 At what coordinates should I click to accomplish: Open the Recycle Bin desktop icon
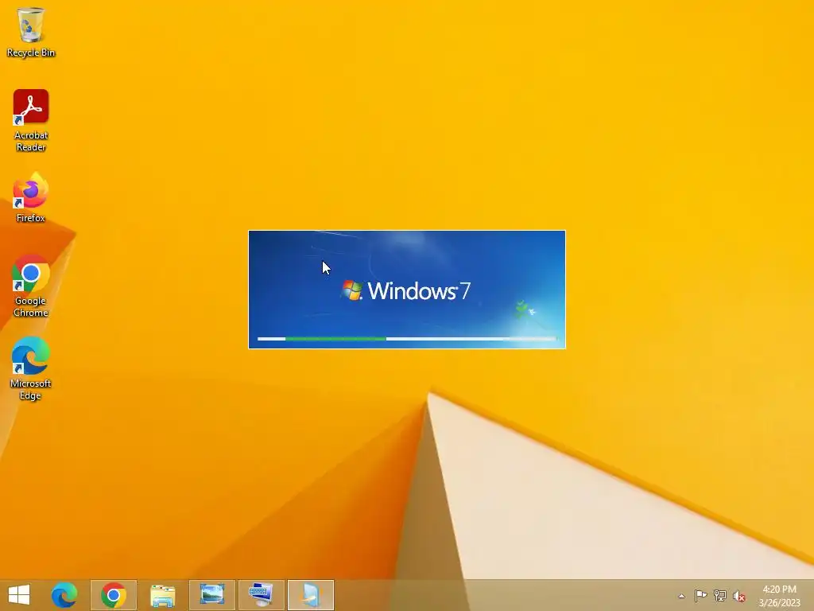point(31,32)
